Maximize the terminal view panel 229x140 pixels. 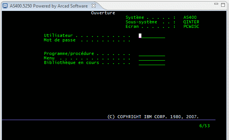coord(223,5)
